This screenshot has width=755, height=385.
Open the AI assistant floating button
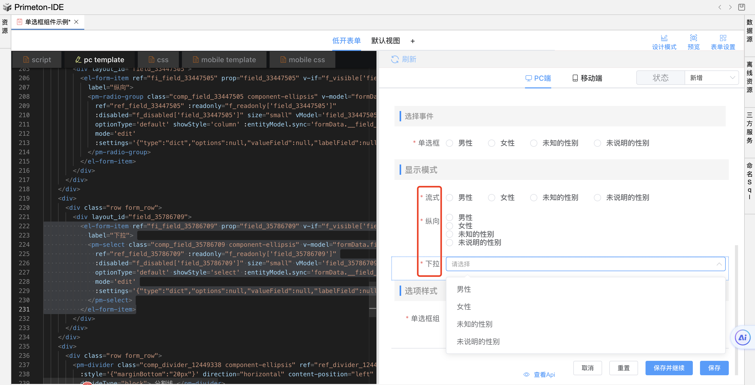coord(742,337)
